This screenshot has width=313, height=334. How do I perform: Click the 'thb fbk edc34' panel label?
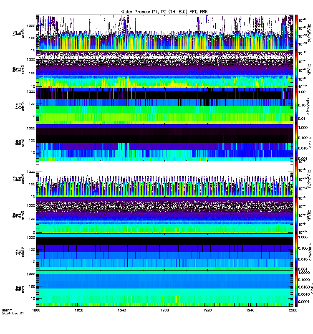[x=20, y=106]
